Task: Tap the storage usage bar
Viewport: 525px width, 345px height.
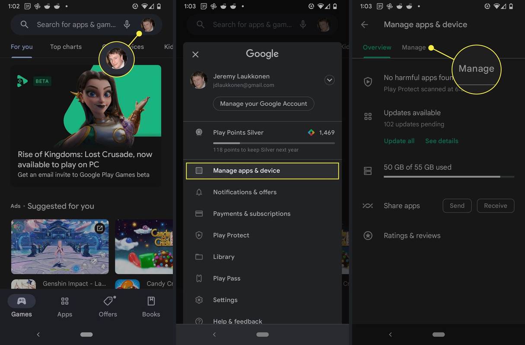Action: (x=449, y=177)
